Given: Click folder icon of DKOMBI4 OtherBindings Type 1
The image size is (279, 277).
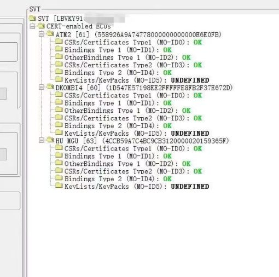Looking at the screenshot, I should click(x=59, y=109).
